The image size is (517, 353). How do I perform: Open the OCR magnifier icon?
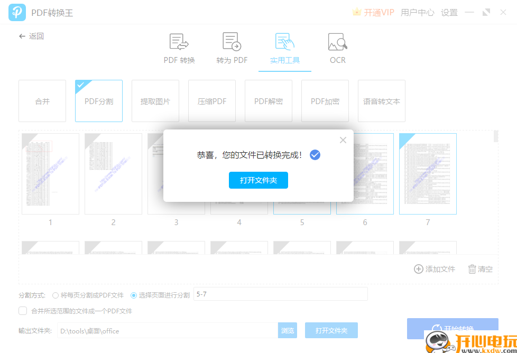click(x=337, y=41)
